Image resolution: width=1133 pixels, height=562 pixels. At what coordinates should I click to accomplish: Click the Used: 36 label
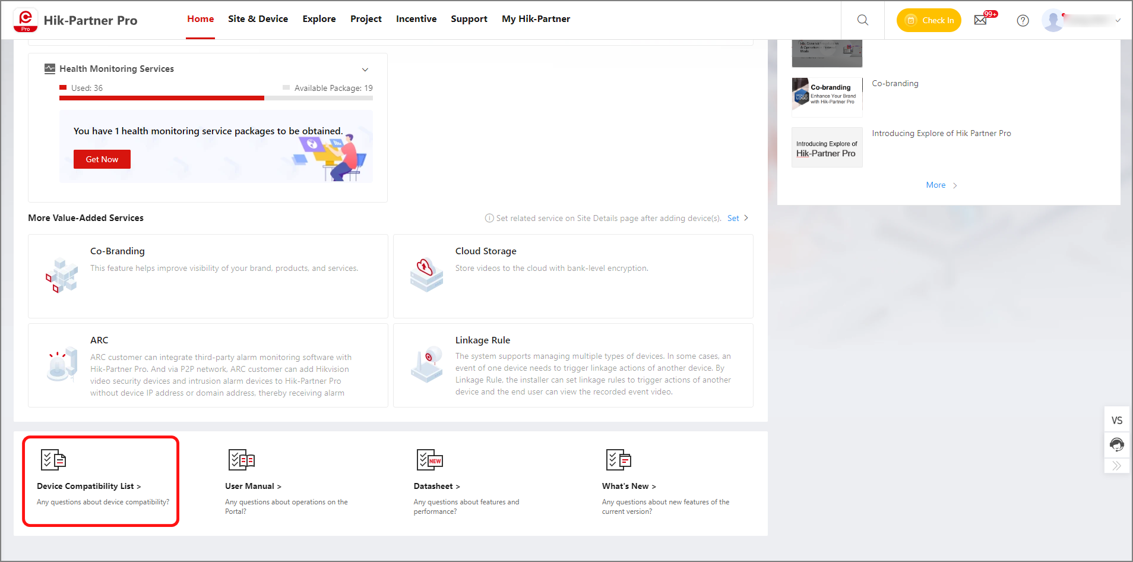(87, 88)
